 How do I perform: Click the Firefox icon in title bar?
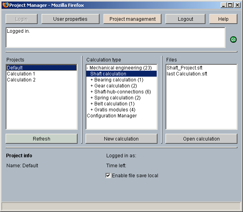click(5, 5)
